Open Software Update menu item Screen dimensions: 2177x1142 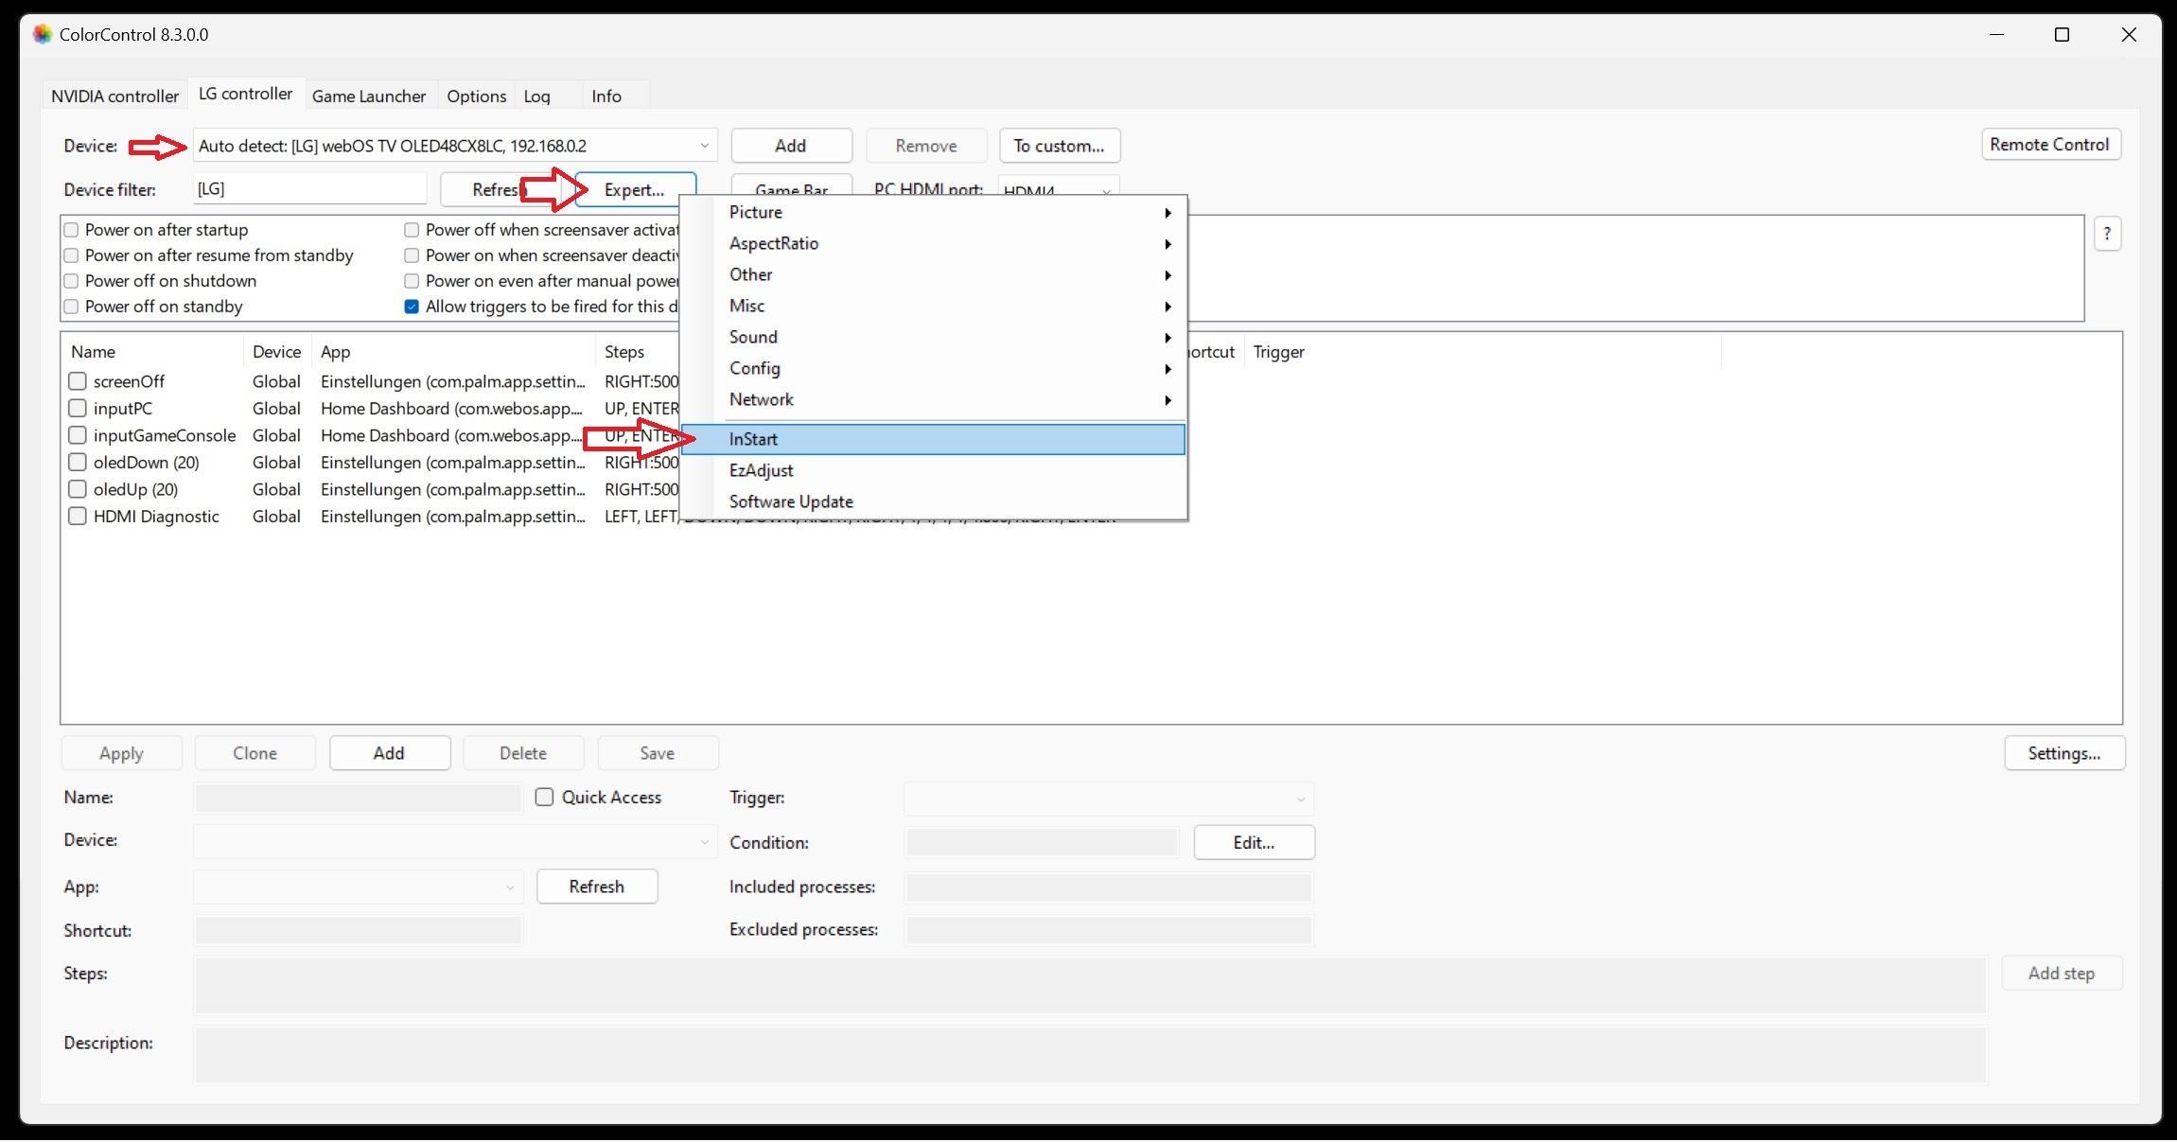coord(791,501)
